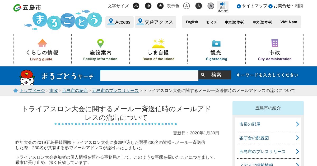This screenshot has width=317, height=166.
Task: Open サイトマップ link
Action: click(255, 6)
